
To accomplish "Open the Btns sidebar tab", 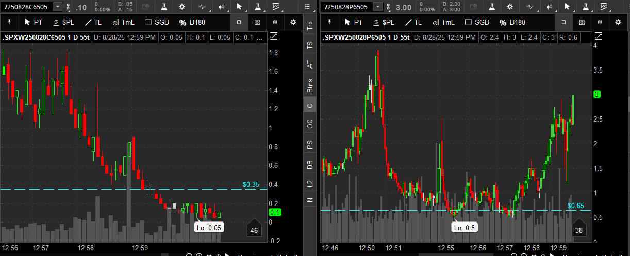I will [x=309, y=84].
